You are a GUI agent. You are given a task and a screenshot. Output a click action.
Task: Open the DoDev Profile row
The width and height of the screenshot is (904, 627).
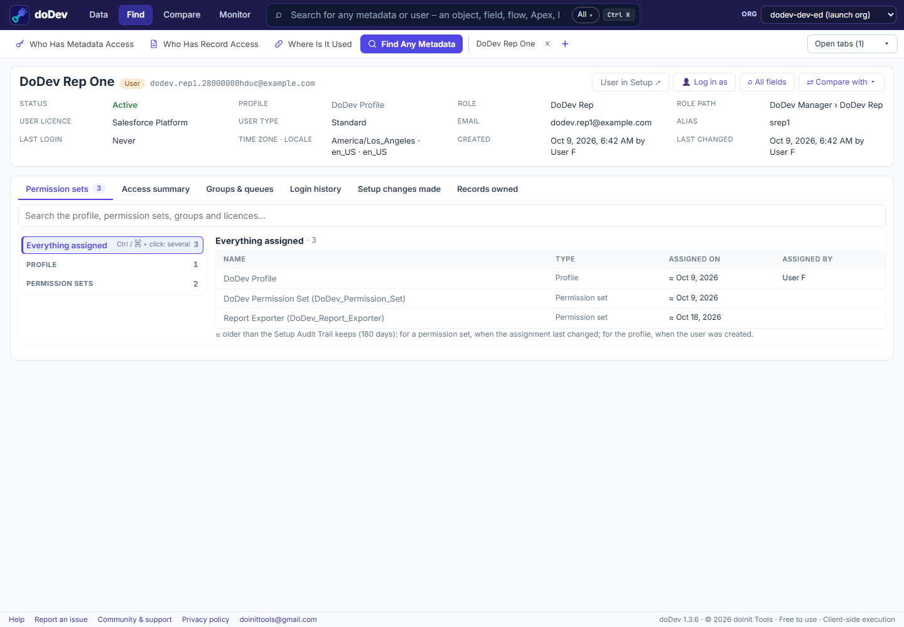(x=550, y=278)
